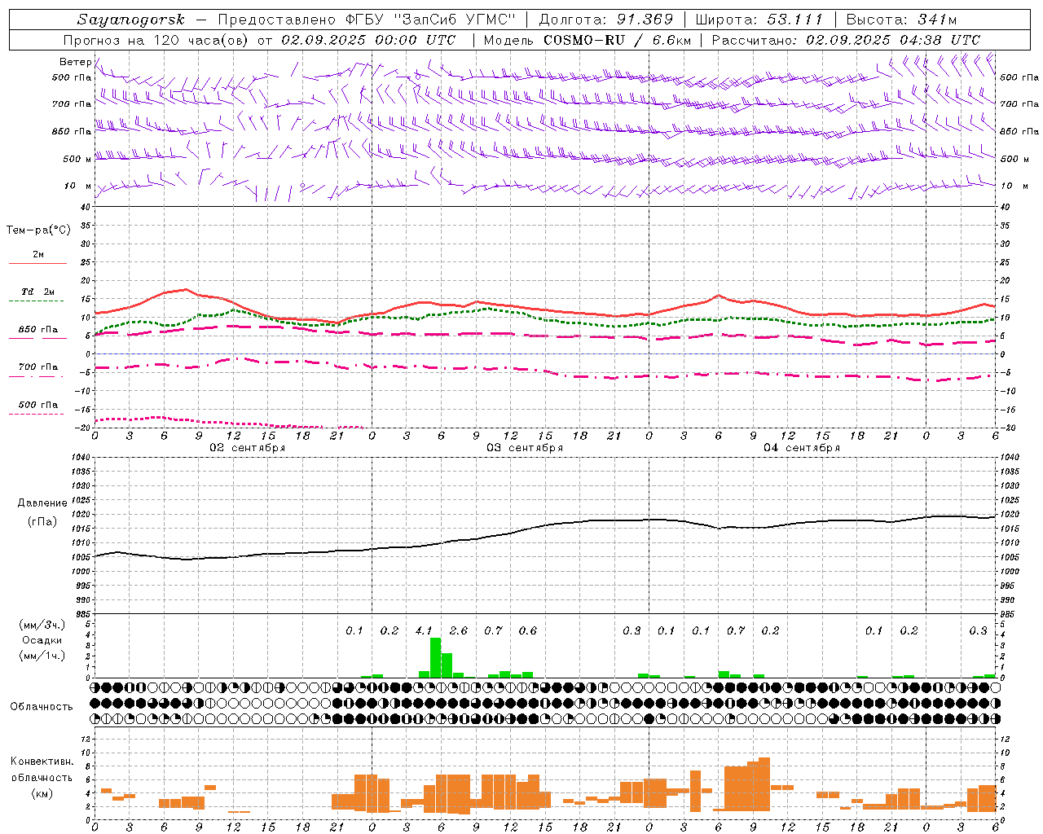Click the green dashed 'Td 2м' legend line
Screen dimensions: 1043x834
click(x=36, y=301)
